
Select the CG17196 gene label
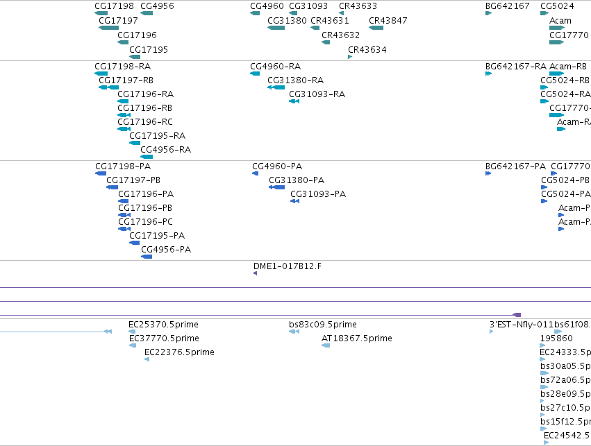point(137,35)
